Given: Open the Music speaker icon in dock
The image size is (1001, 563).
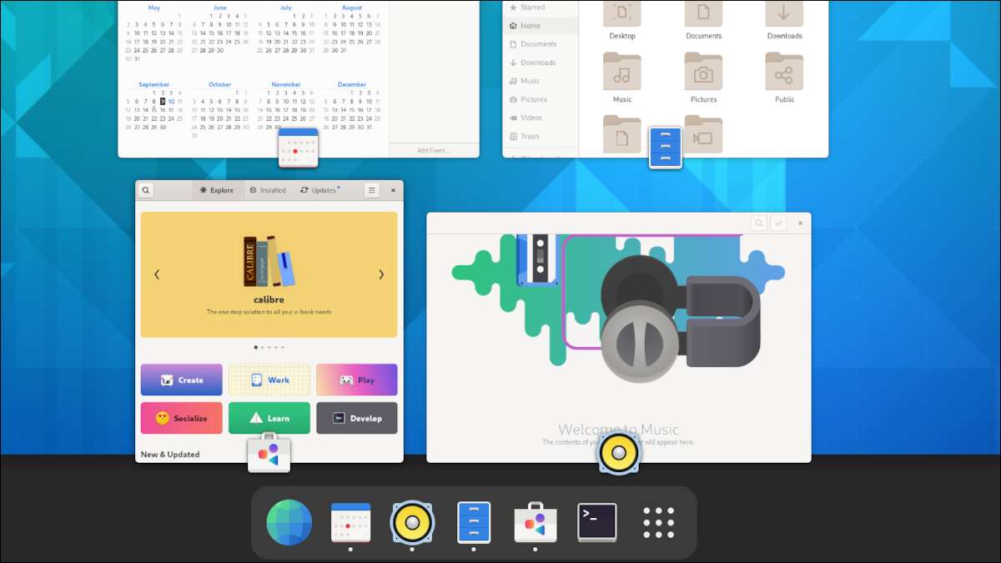Looking at the screenshot, I should 412,522.
